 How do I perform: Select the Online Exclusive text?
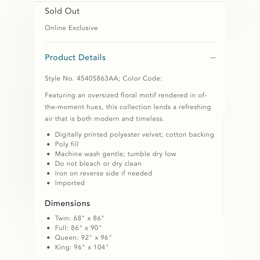(x=71, y=28)
